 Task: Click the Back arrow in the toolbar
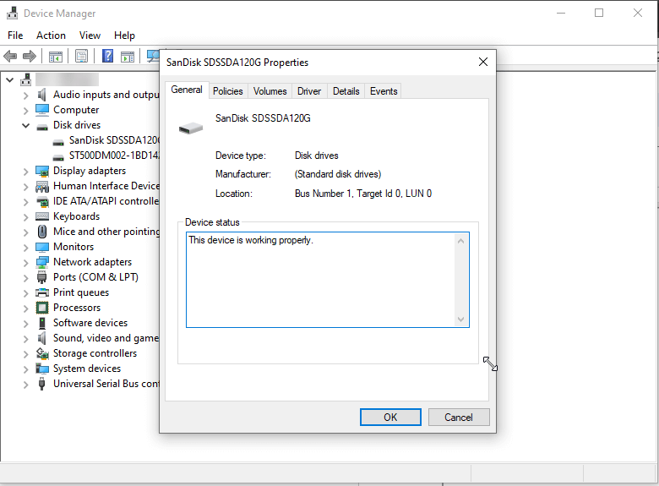click(x=10, y=57)
